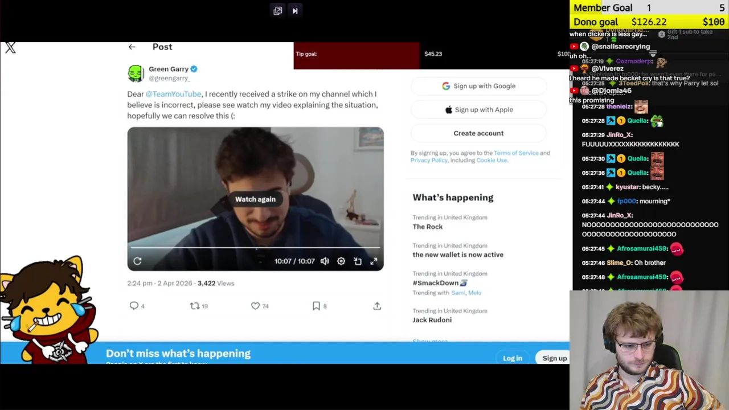
Task: Share the post with the upload icon
Action: pos(377,306)
